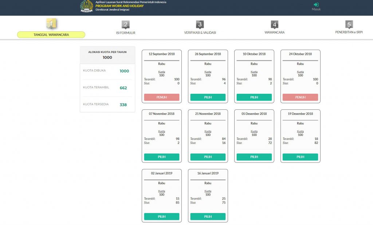The width and height of the screenshot is (373, 225).
Task: Choose PILIH for 26 September 2018
Action: [x=208, y=97]
